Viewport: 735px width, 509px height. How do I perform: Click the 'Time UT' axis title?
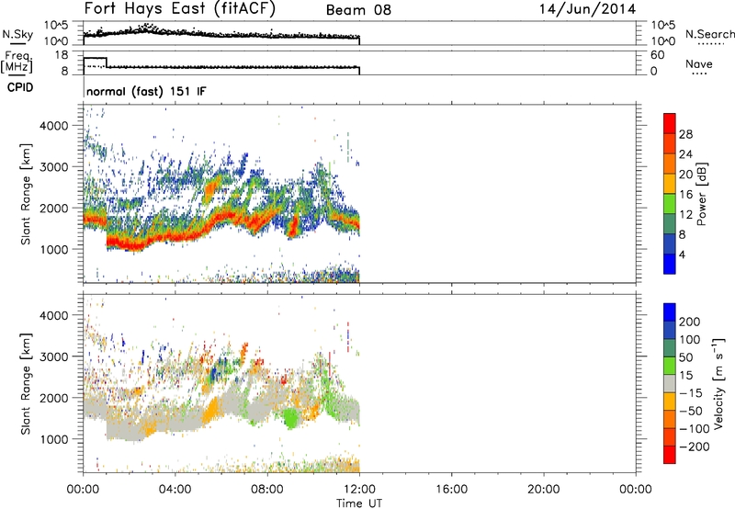point(359,503)
